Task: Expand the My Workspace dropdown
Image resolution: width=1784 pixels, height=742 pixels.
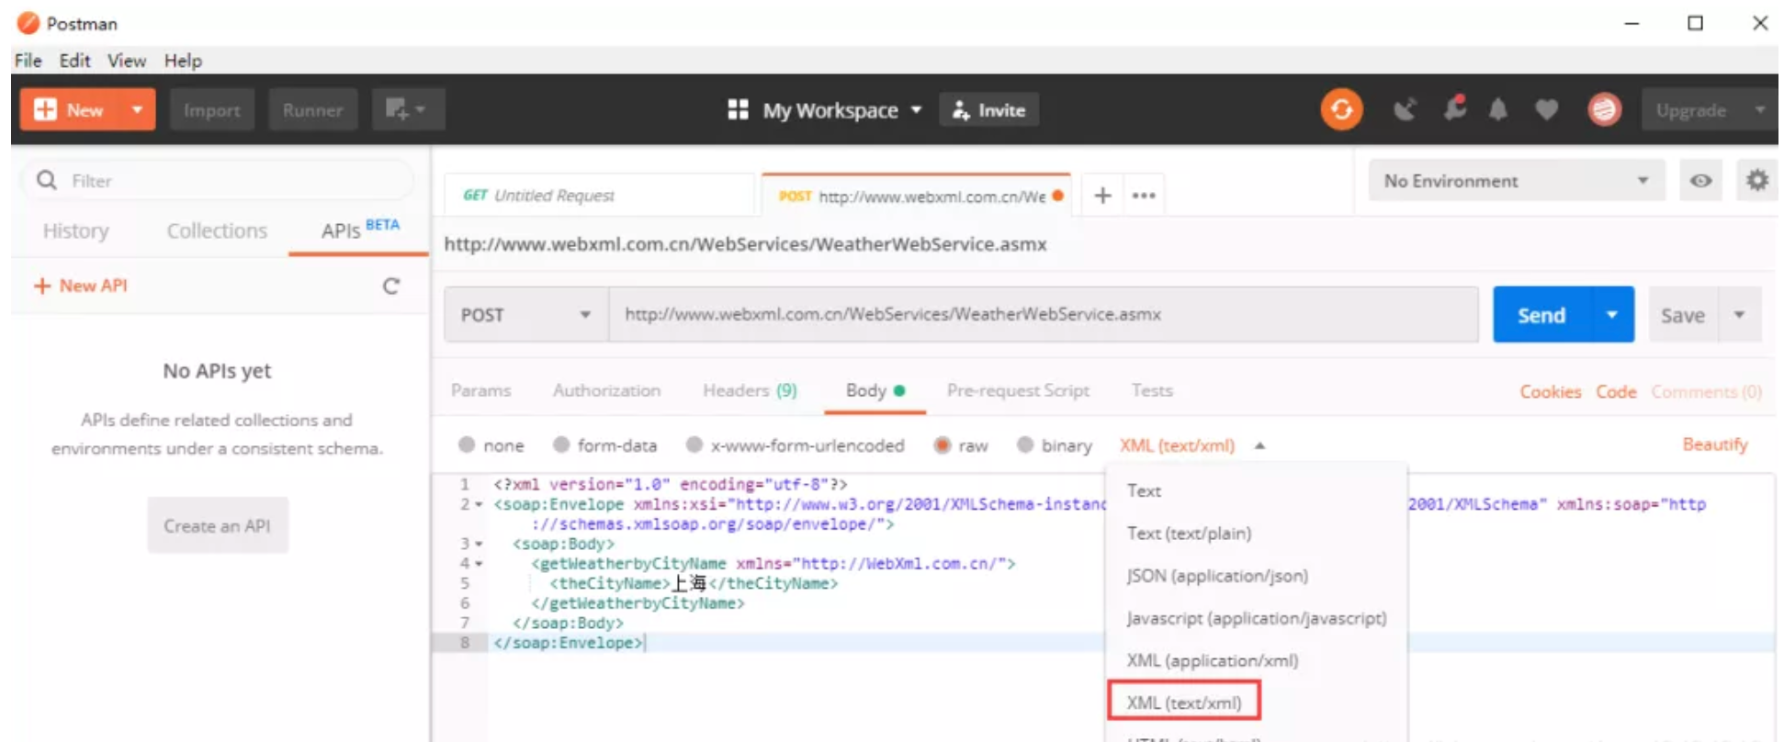Action: click(916, 110)
